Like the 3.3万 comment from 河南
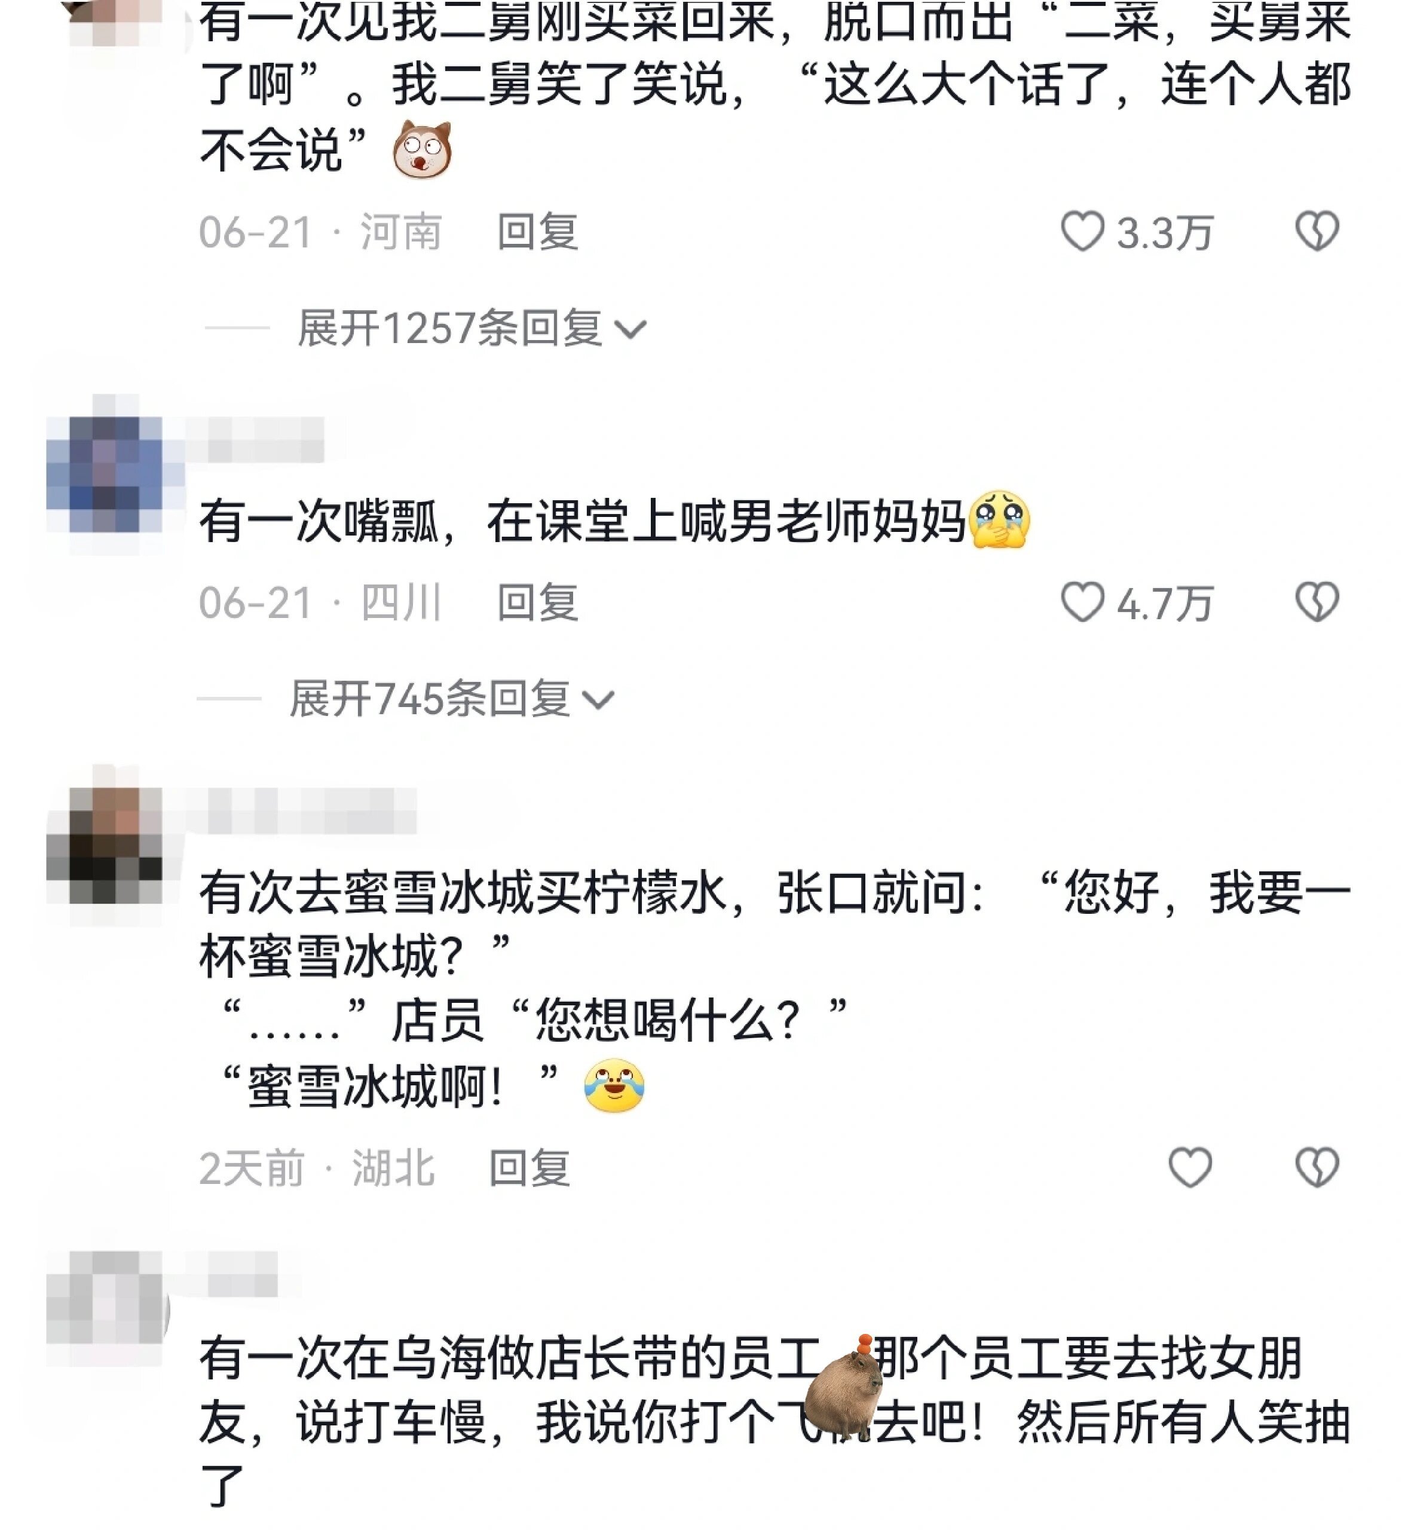The image size is (1405, 1530). click(x=1082, y=231)
